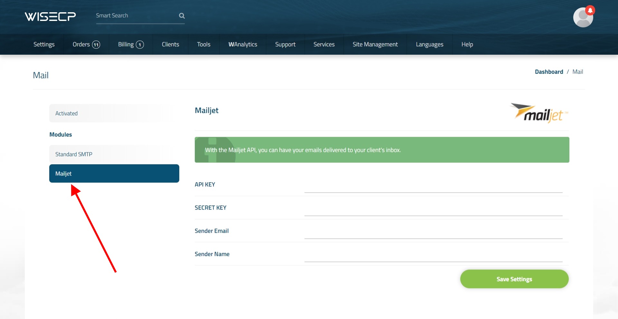Click the Billing count badge 1
This screenshot has height=319, width=618.
(x=140, y=44)
